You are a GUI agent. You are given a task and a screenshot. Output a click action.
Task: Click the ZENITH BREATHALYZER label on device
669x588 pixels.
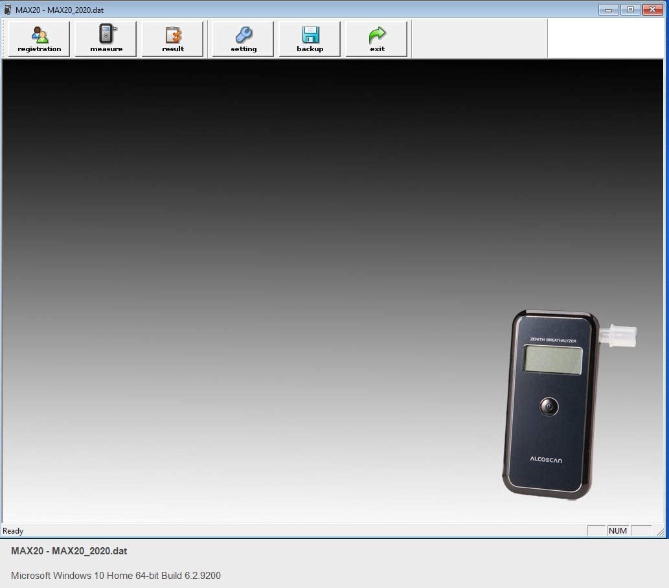(553, 339)
